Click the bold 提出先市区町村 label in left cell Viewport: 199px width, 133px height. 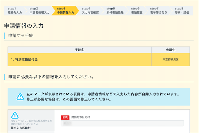21,128
